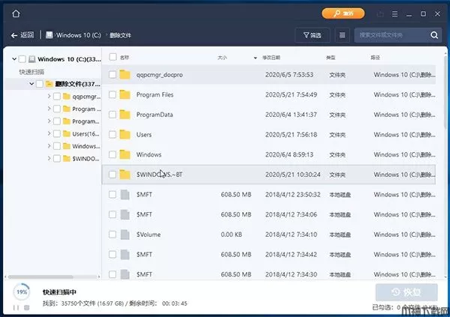Click the home icon in title bar
Screen dimensions: 450x317
tap(16, 13)
